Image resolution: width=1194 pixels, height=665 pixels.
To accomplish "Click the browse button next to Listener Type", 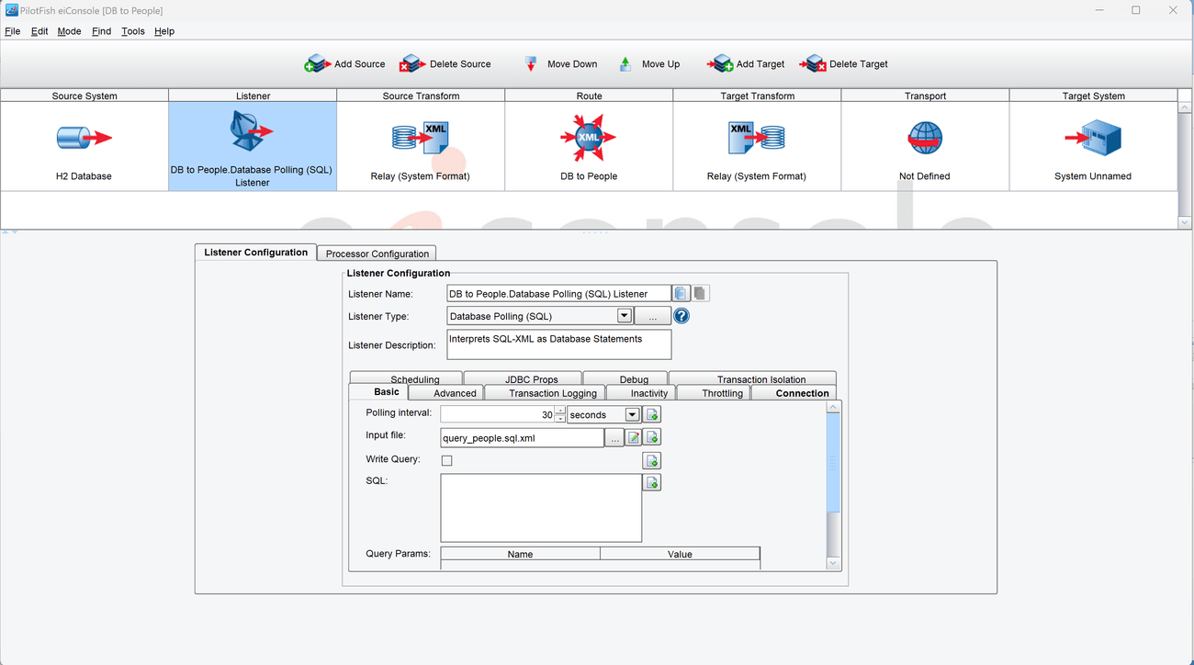I will click(x=652, y=316).
